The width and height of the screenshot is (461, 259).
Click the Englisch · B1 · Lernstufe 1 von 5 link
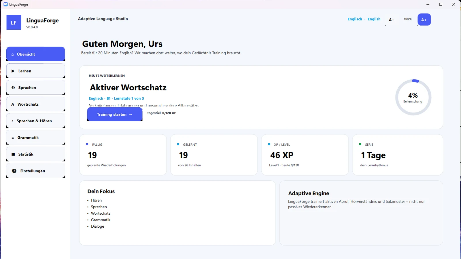[116, 98]
